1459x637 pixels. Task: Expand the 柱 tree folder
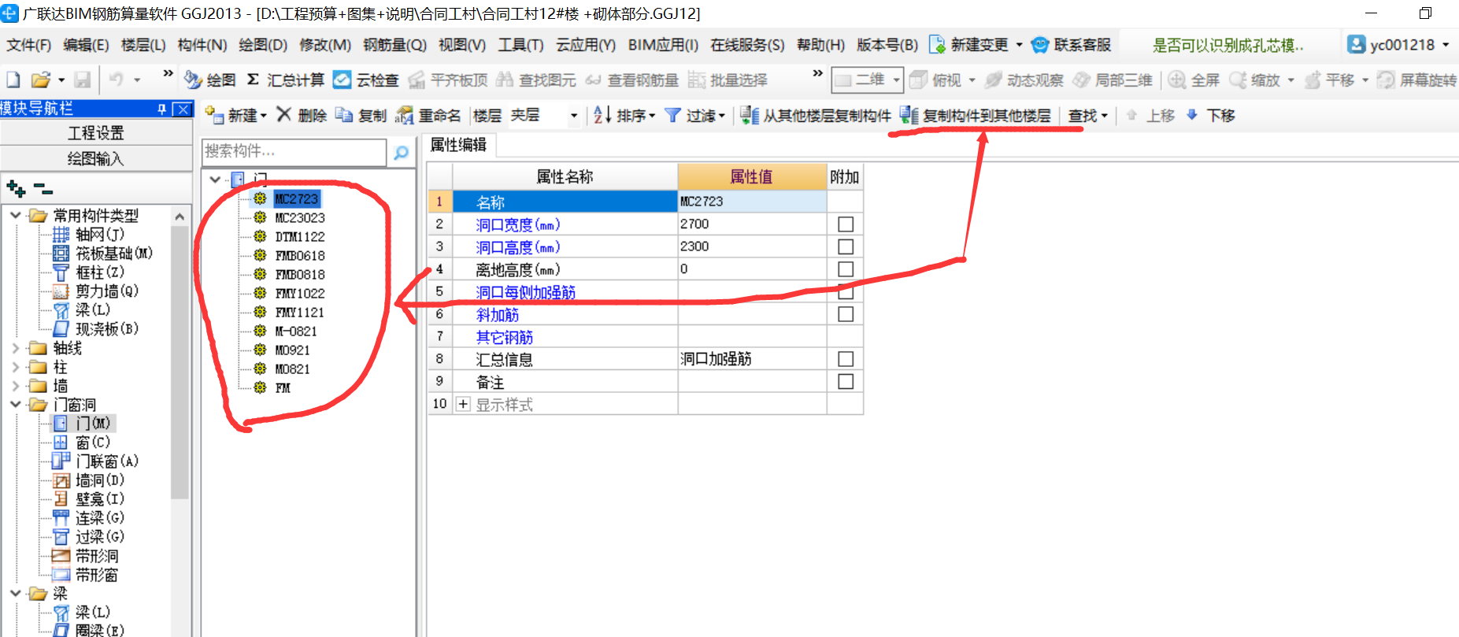15,366
